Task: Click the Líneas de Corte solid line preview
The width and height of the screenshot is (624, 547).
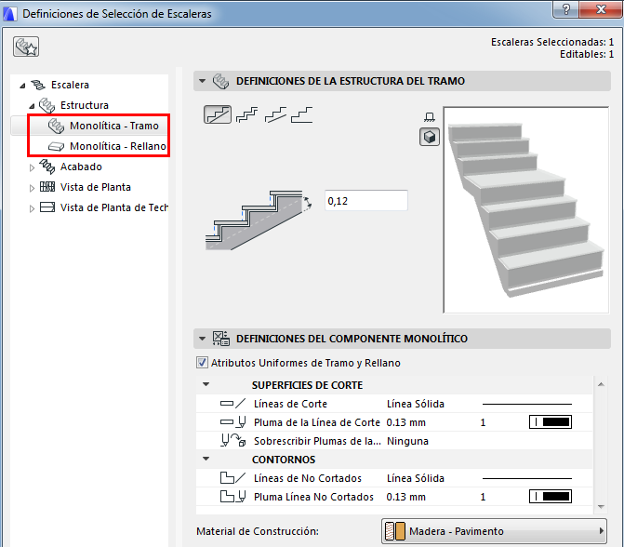Action: 527,404
